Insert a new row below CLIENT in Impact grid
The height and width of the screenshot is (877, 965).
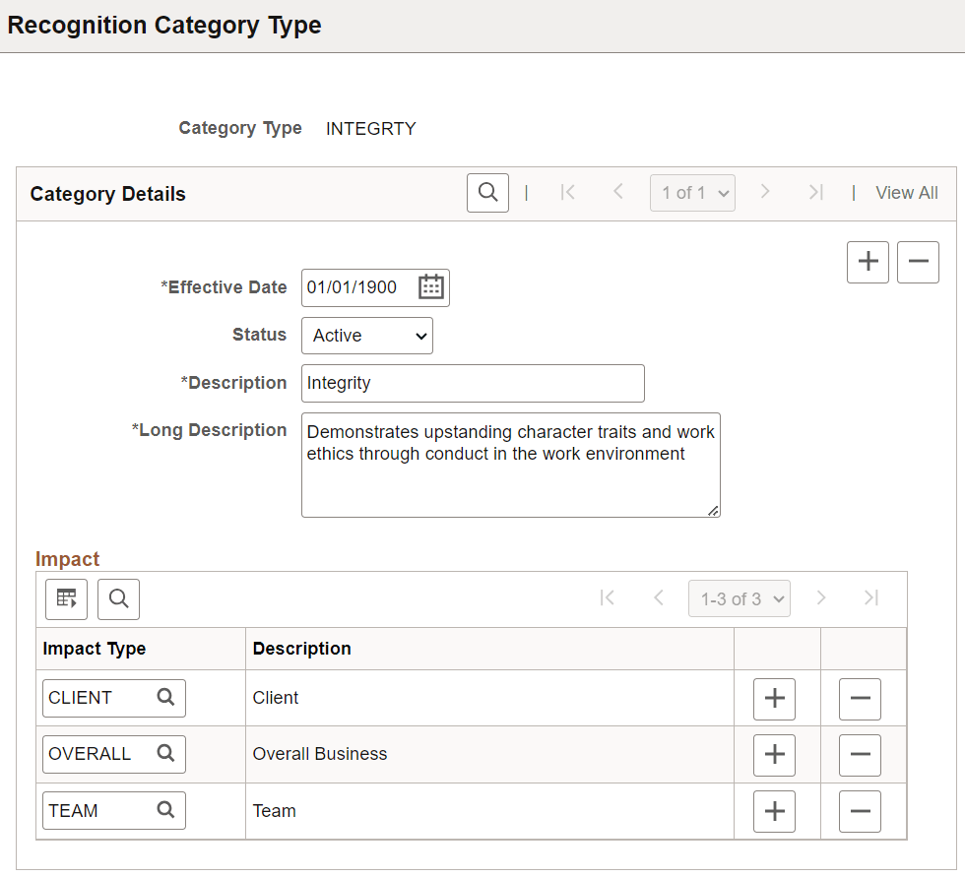(x=775, y=699)
